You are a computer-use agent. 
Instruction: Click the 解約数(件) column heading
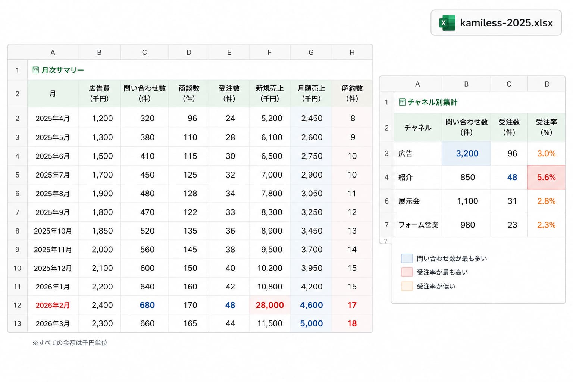coord(352,93)
